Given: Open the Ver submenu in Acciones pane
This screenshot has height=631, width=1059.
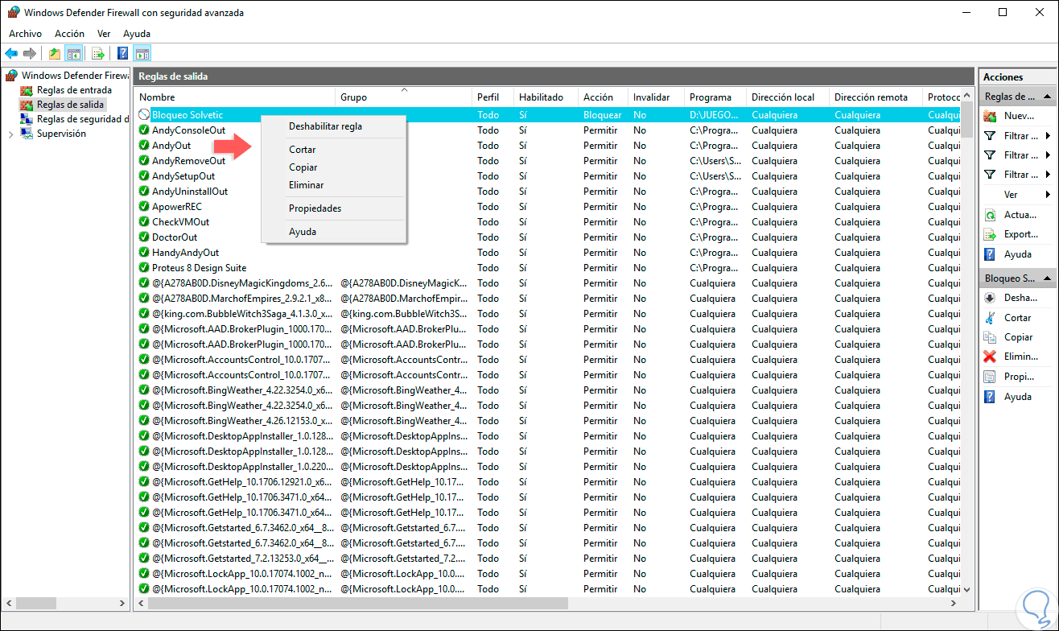Looking at the screenshot, I should 1017,195.
